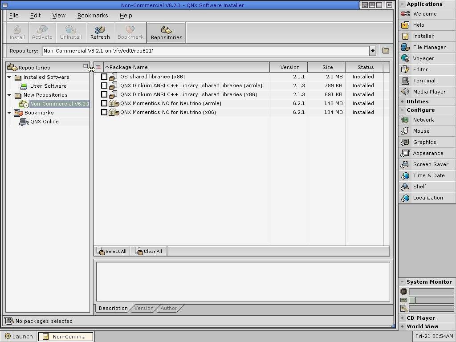This screenshot has height=342, width=456.
Task: Open the Edit menu
Action: (x=35, y=16)
